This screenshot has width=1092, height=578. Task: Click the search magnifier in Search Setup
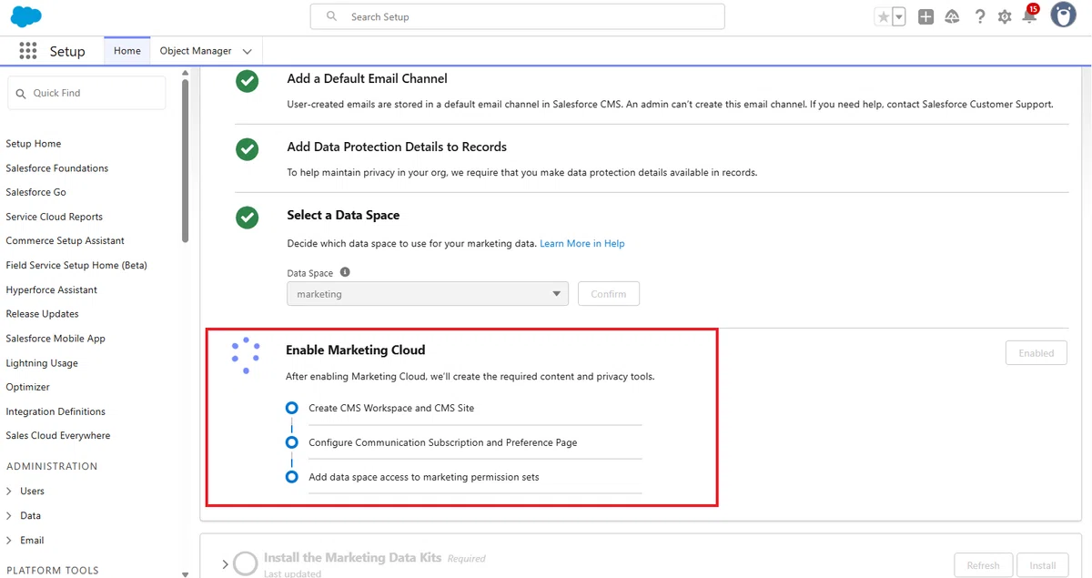[x=332, y=16]
